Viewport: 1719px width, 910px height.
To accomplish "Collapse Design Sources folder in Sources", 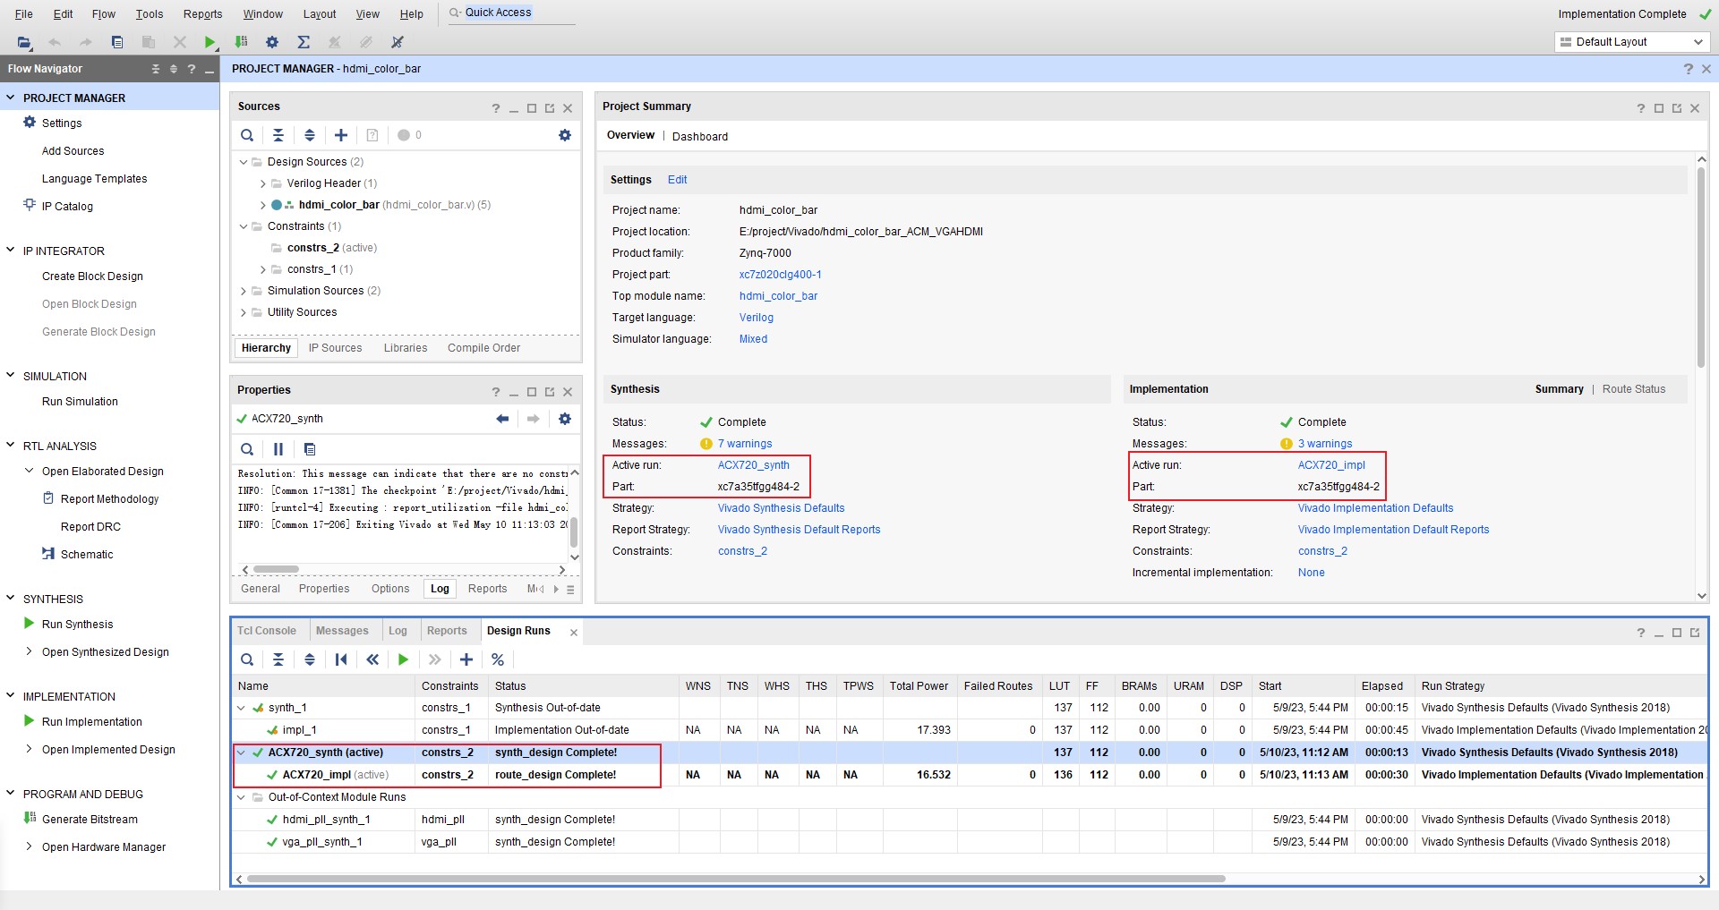I will pos(244,162).
